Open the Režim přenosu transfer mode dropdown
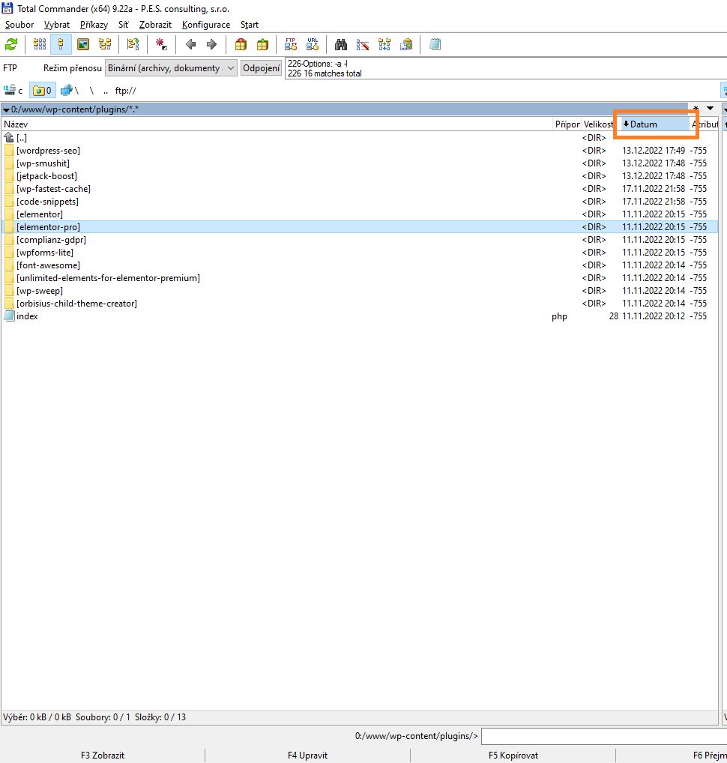The width and height of the screenshot is (727, 763). pyautogui.click(x=172, y=68)
